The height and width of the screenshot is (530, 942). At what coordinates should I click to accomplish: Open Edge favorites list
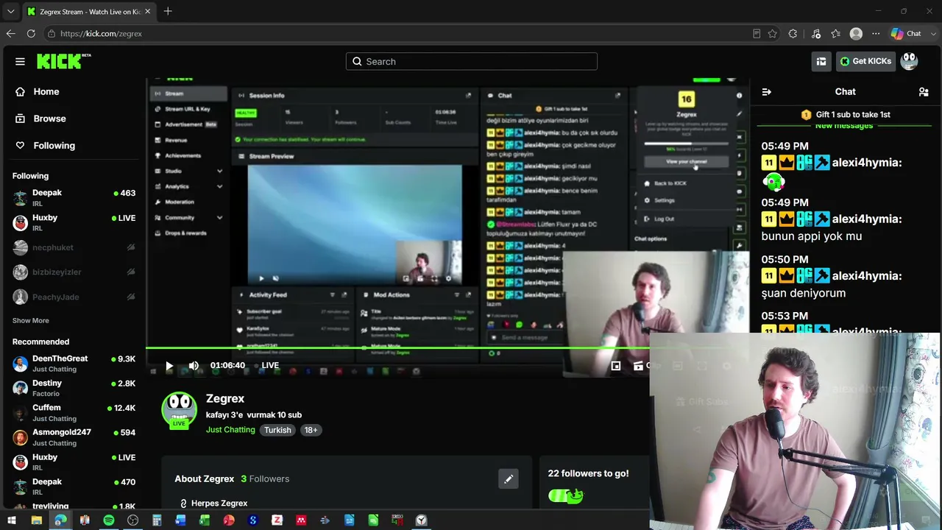[x=836, y=34]
